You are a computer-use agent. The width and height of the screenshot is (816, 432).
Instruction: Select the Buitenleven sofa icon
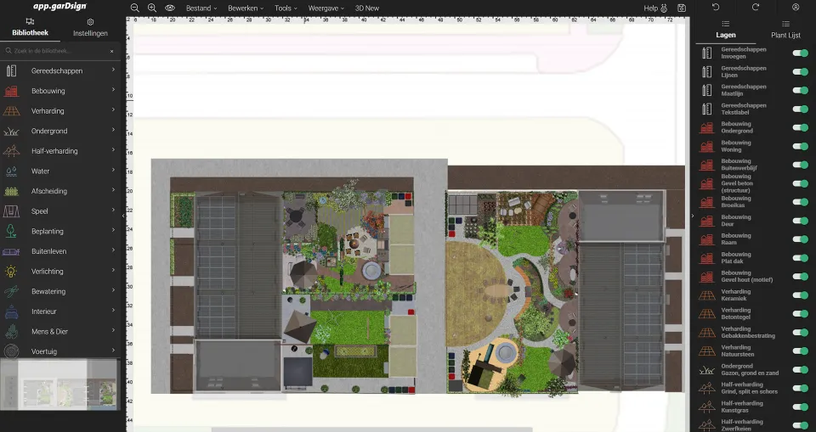11,251
